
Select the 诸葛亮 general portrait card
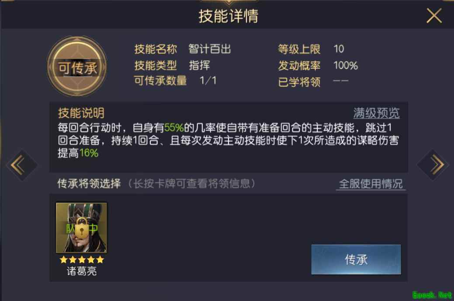[x=81, y=227]
